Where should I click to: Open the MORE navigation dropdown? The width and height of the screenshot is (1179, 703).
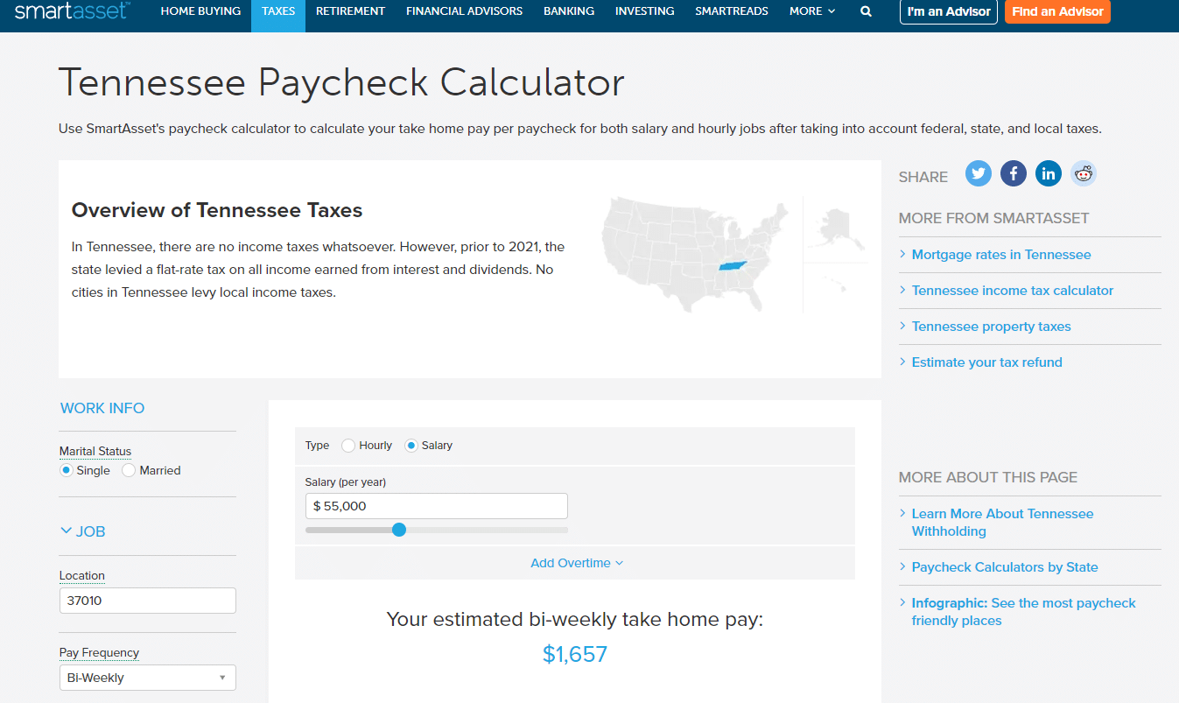click(x=812, y=11)
